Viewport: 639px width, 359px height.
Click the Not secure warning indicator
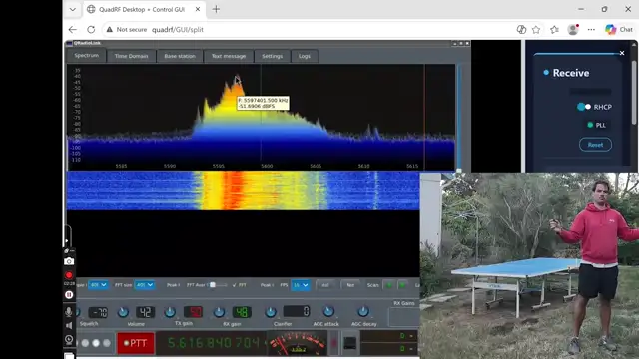pos(127,29)
